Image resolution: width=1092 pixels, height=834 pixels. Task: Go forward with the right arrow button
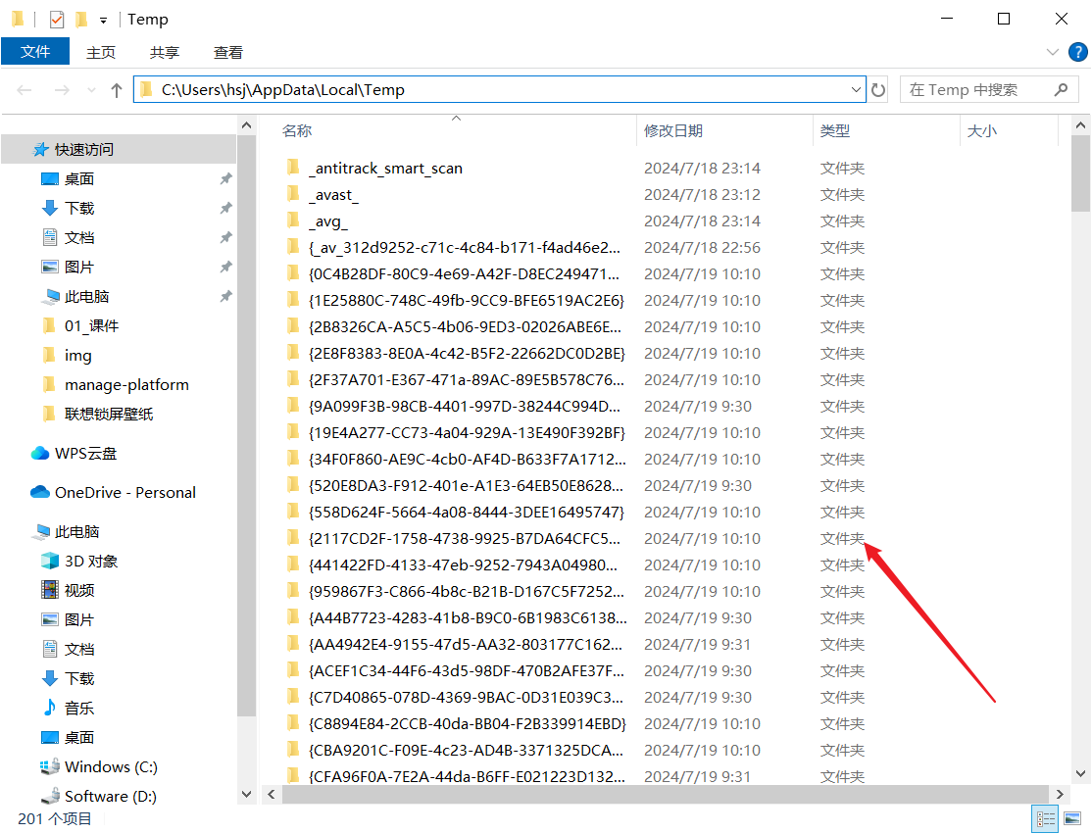[x=62, y=90]
